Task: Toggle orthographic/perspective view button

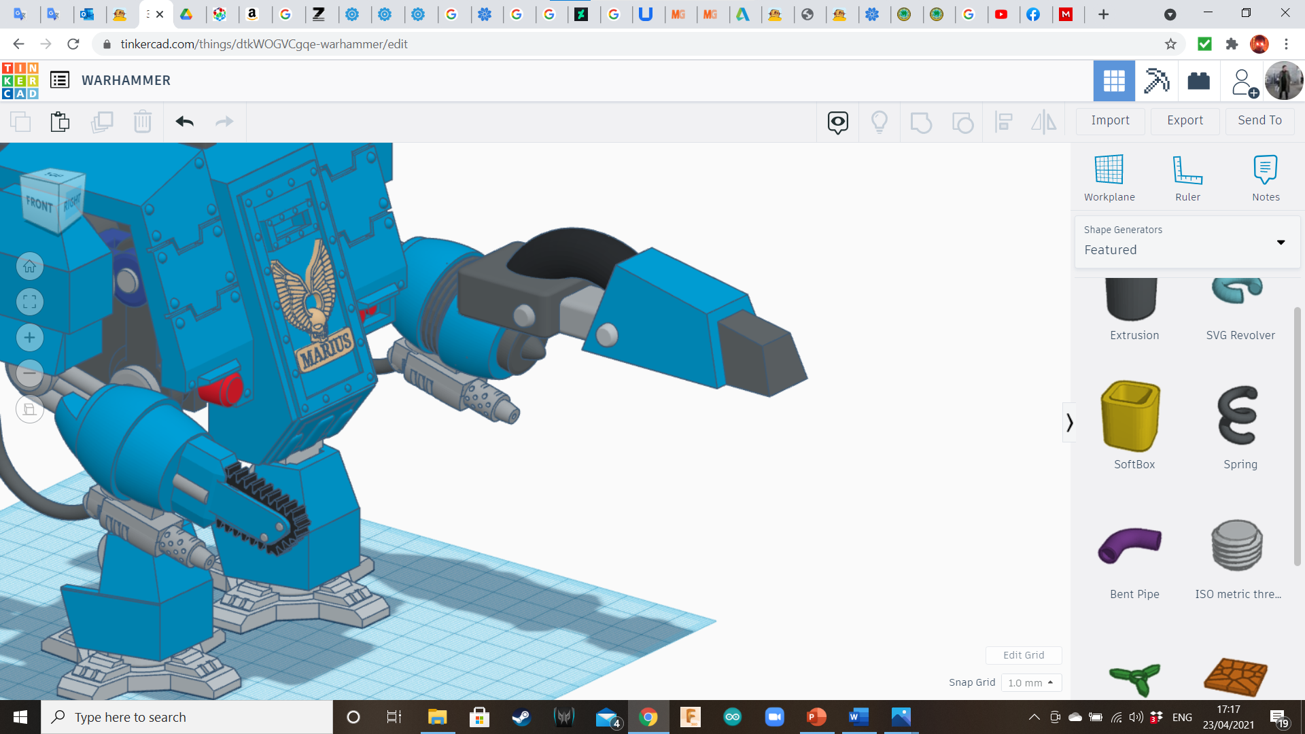Action: pyautogui.click(x=30, y=409)
